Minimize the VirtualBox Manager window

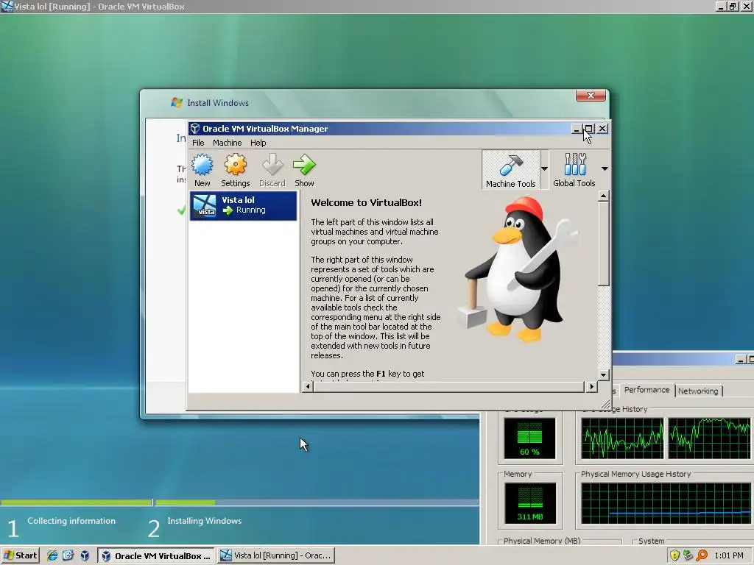coord(576,128)
